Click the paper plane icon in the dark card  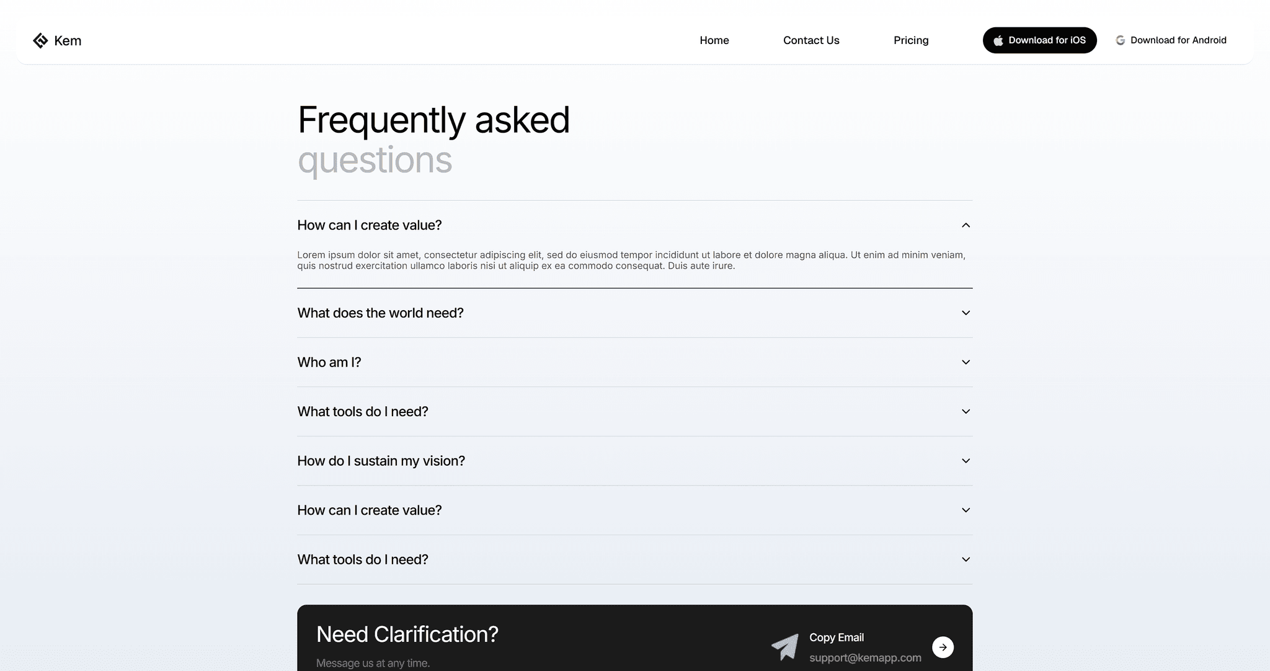click(x=785, y=647)
